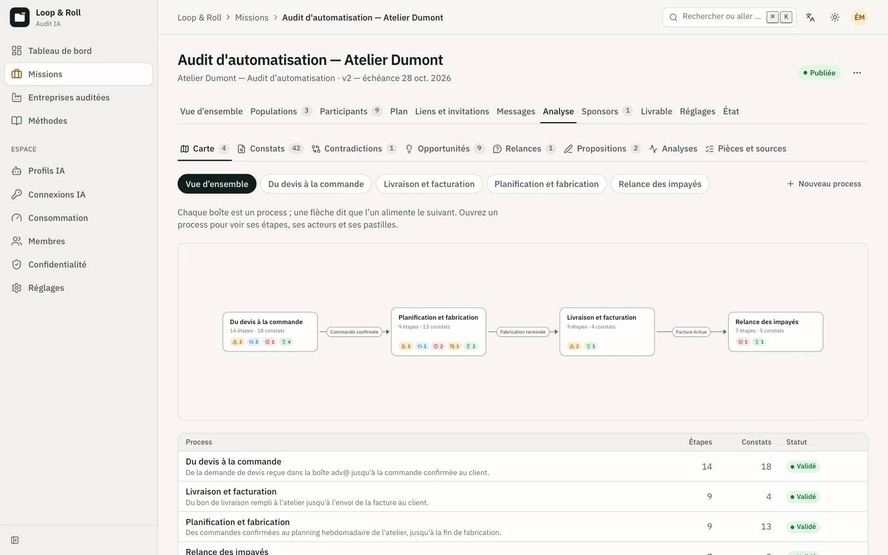The width and height of the screenshot is (888, 555).
Task: Open sidebar Réglages with gear icon
Action: [78, 287]
